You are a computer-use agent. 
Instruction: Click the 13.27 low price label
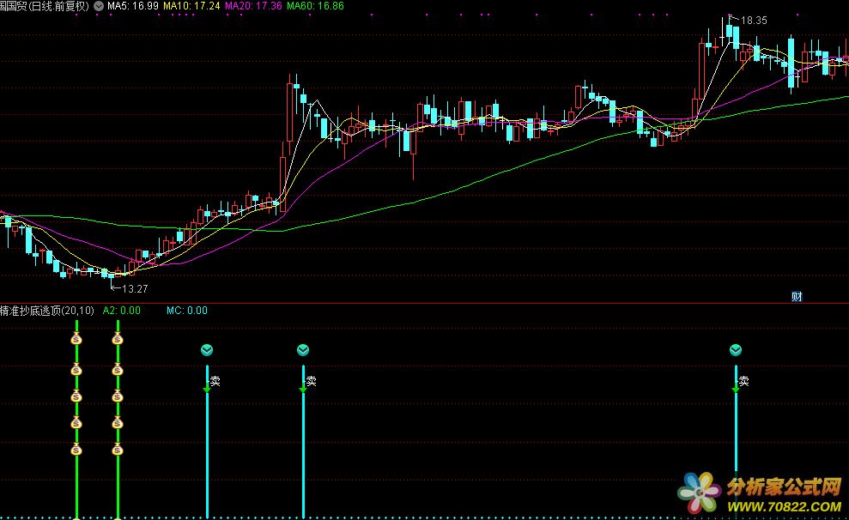click(135, 289)
